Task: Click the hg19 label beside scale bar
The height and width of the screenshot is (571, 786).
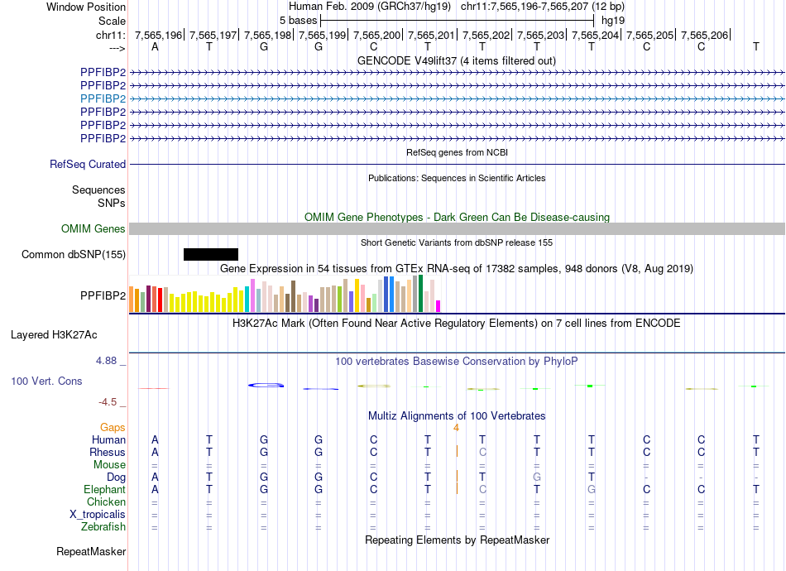Action: click(x=613, y=21)
